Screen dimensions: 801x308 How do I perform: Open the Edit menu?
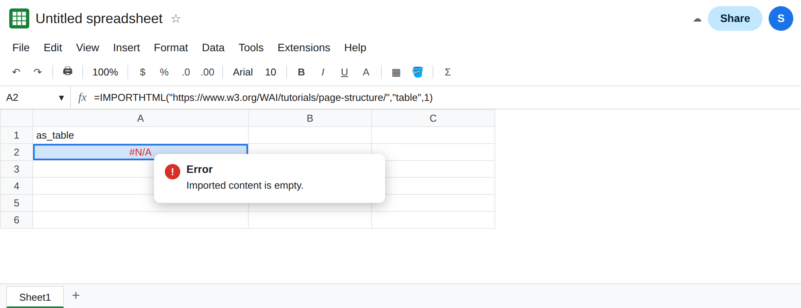pyautogui.click(x=53, y=47)
